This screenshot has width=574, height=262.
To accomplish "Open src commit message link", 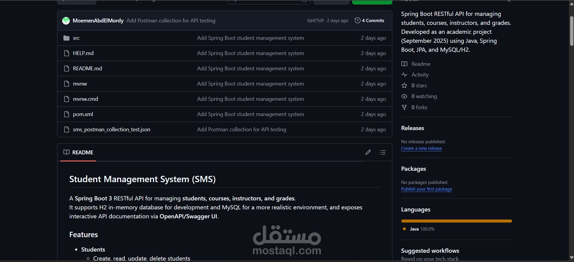I will pos(250,38).
